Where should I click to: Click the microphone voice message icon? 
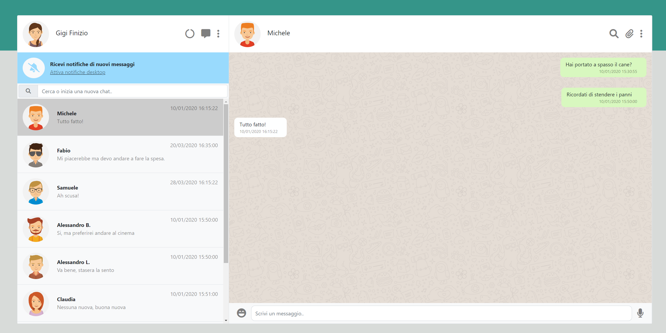point(640,313)
